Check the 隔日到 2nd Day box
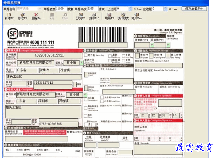The image size is (216, 158). [110, 61]
